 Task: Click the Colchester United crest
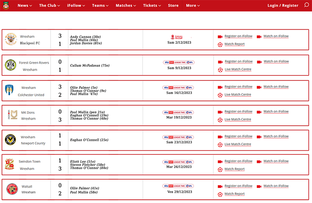click(10, 90)
